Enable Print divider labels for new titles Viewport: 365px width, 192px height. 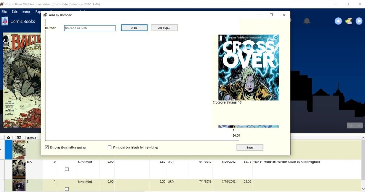click(x=109, y=147)
